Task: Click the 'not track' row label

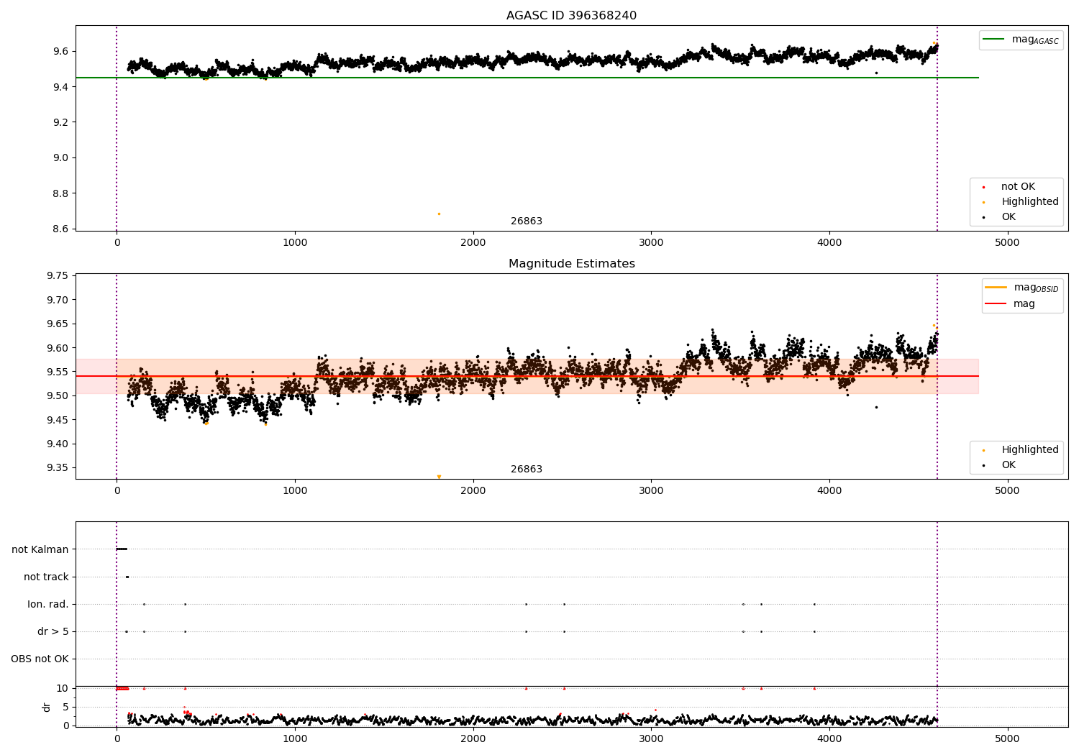Action: (46, 577)
